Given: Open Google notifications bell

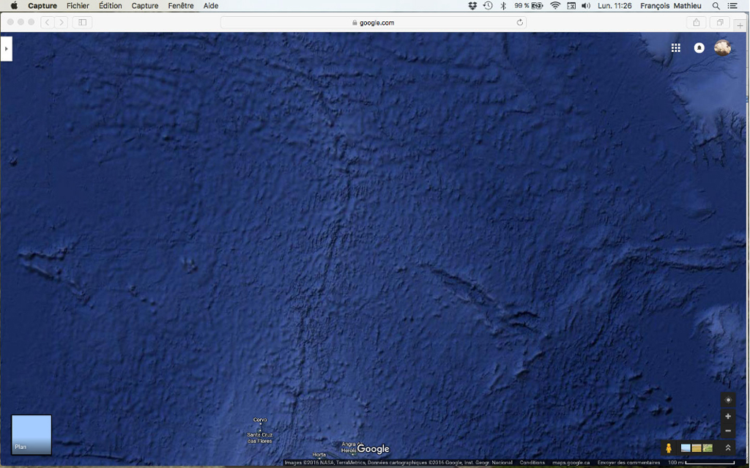Looking at the screenshot, I should 699,48.
